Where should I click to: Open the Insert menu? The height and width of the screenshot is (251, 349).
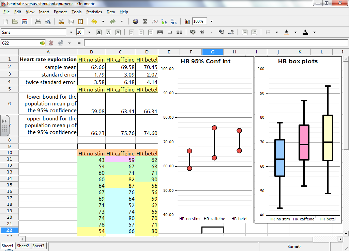(44, 12)
